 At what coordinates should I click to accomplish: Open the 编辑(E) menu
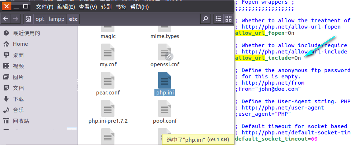[x=66, y=7]
